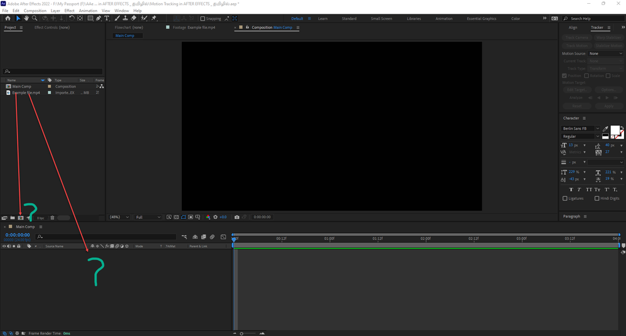This screenshot has width=626, height=336.
Task: Enable the Ligatures checkbox
Action: 565,198
